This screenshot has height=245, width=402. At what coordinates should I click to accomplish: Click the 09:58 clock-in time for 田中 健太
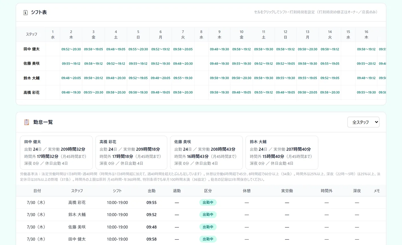pyautogui.click(x=152, y=239)
